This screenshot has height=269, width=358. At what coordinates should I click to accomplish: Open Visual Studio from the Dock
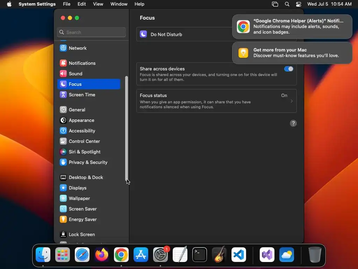267,255
